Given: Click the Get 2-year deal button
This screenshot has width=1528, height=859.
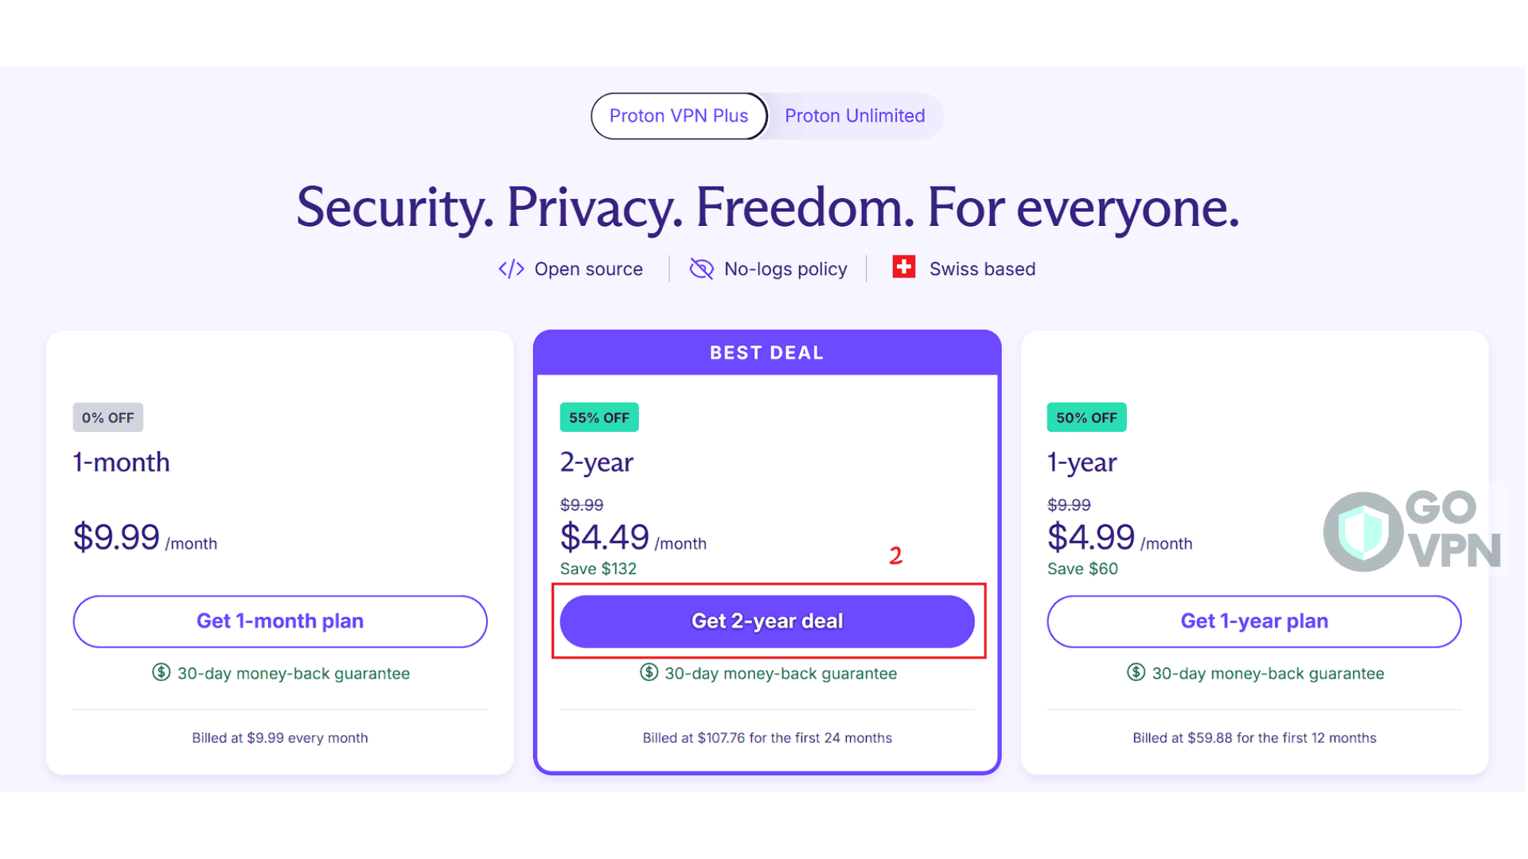Looking at the screenshot, I should point(767,621).
